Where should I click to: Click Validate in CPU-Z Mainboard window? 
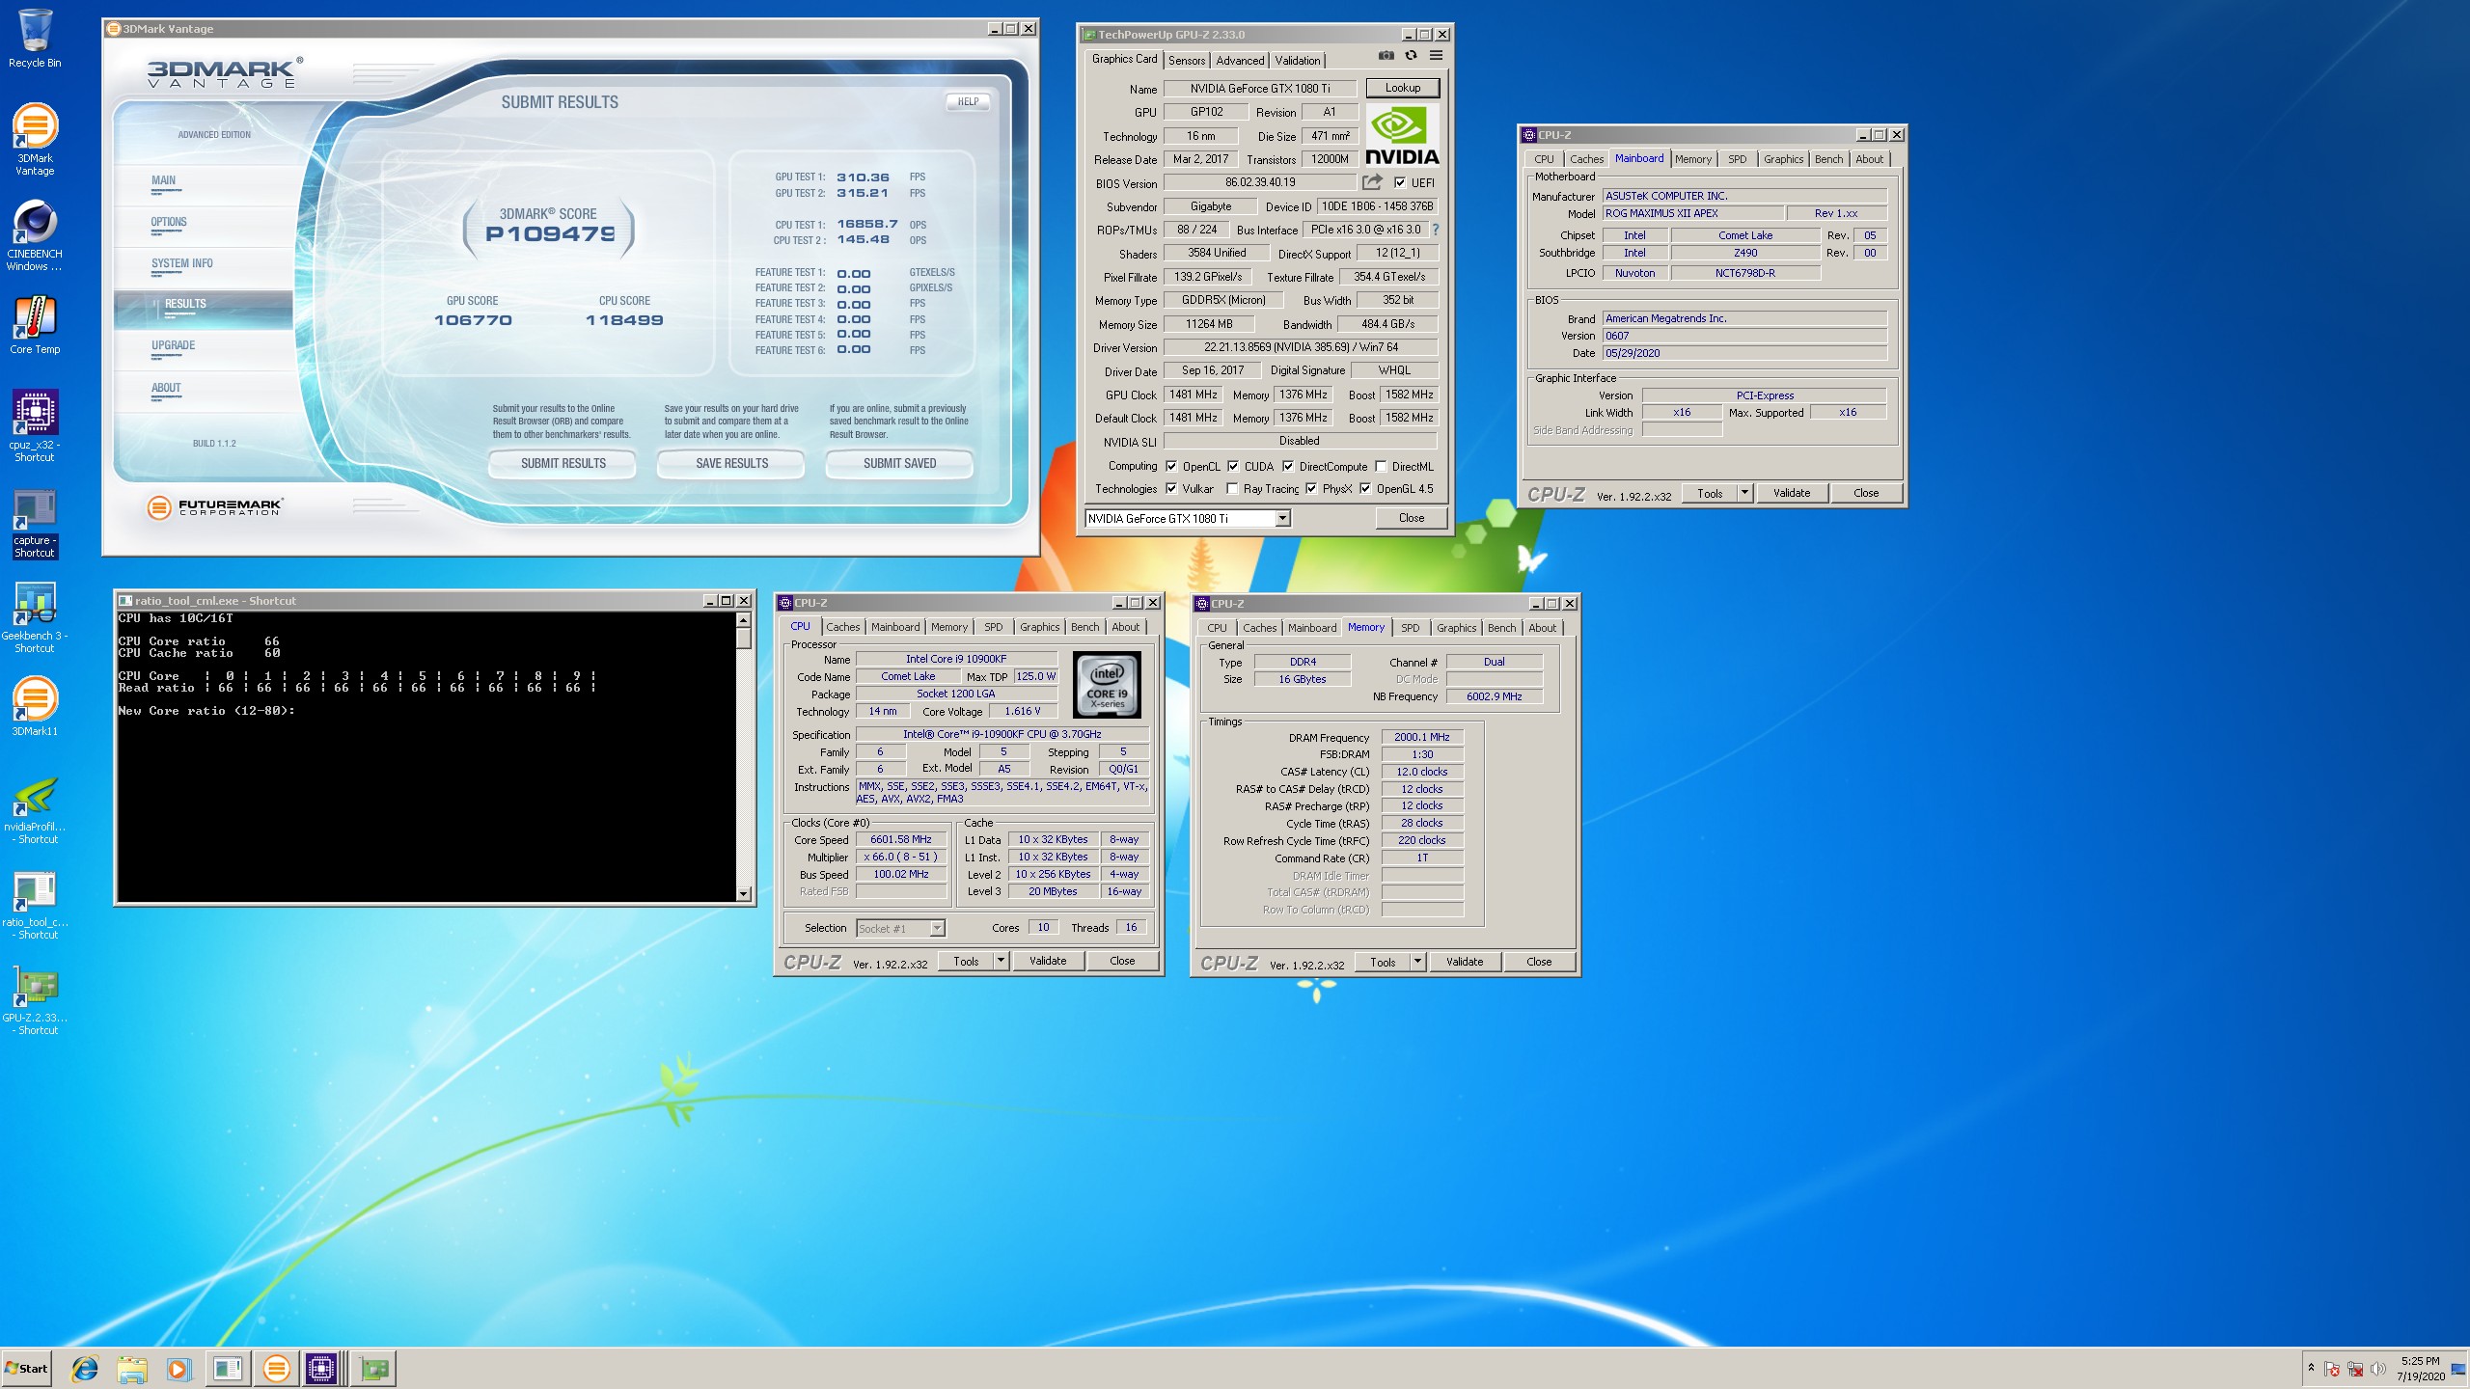(1792, 493)
